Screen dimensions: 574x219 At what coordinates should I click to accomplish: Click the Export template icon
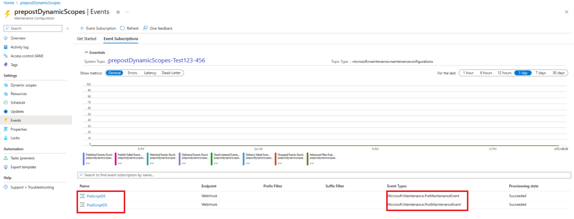pyautogui.click(x=6, y=167)
